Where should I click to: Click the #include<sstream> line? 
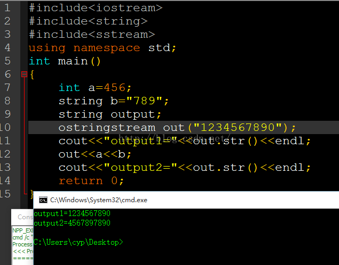[x=92, y=35]
